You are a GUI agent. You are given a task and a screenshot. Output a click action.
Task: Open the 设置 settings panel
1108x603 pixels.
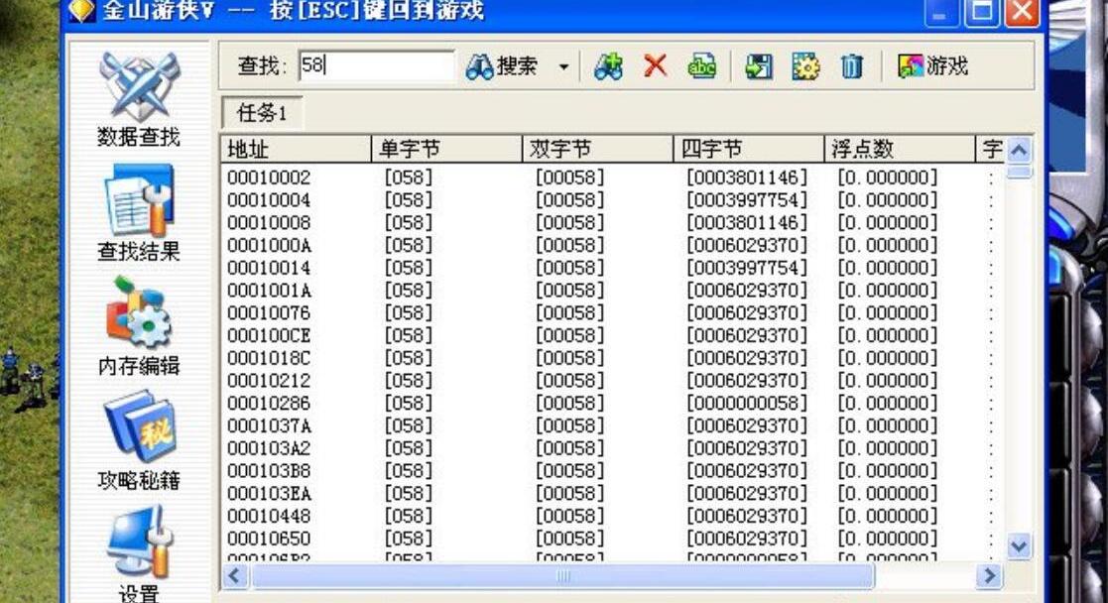click(x=137, y=541)
